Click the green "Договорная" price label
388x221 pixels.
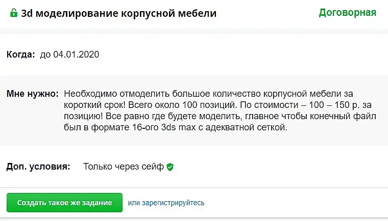point(347,13)
